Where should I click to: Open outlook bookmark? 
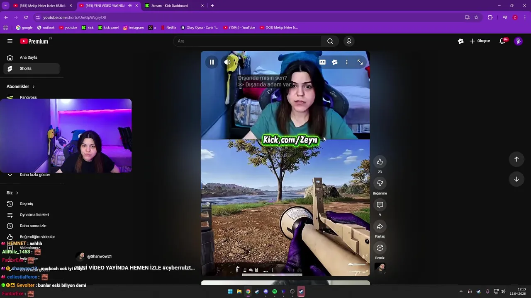[x=46, y=28]
